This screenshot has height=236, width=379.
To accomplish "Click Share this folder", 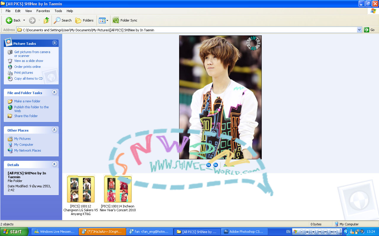I will click(26, 116).
